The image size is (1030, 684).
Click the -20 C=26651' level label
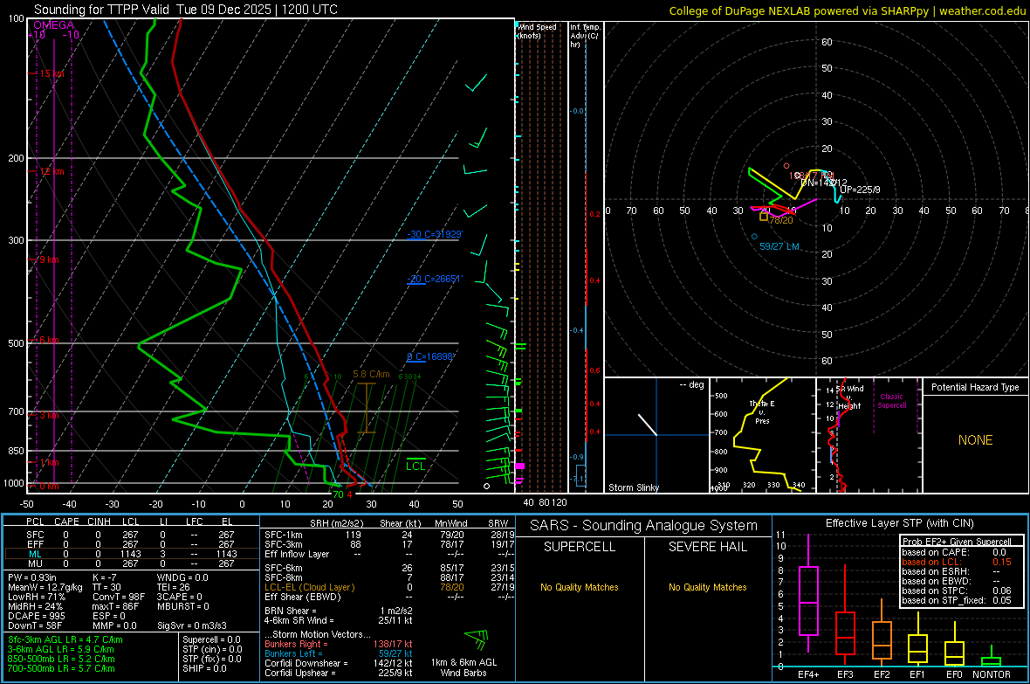(x=434, y=279)
